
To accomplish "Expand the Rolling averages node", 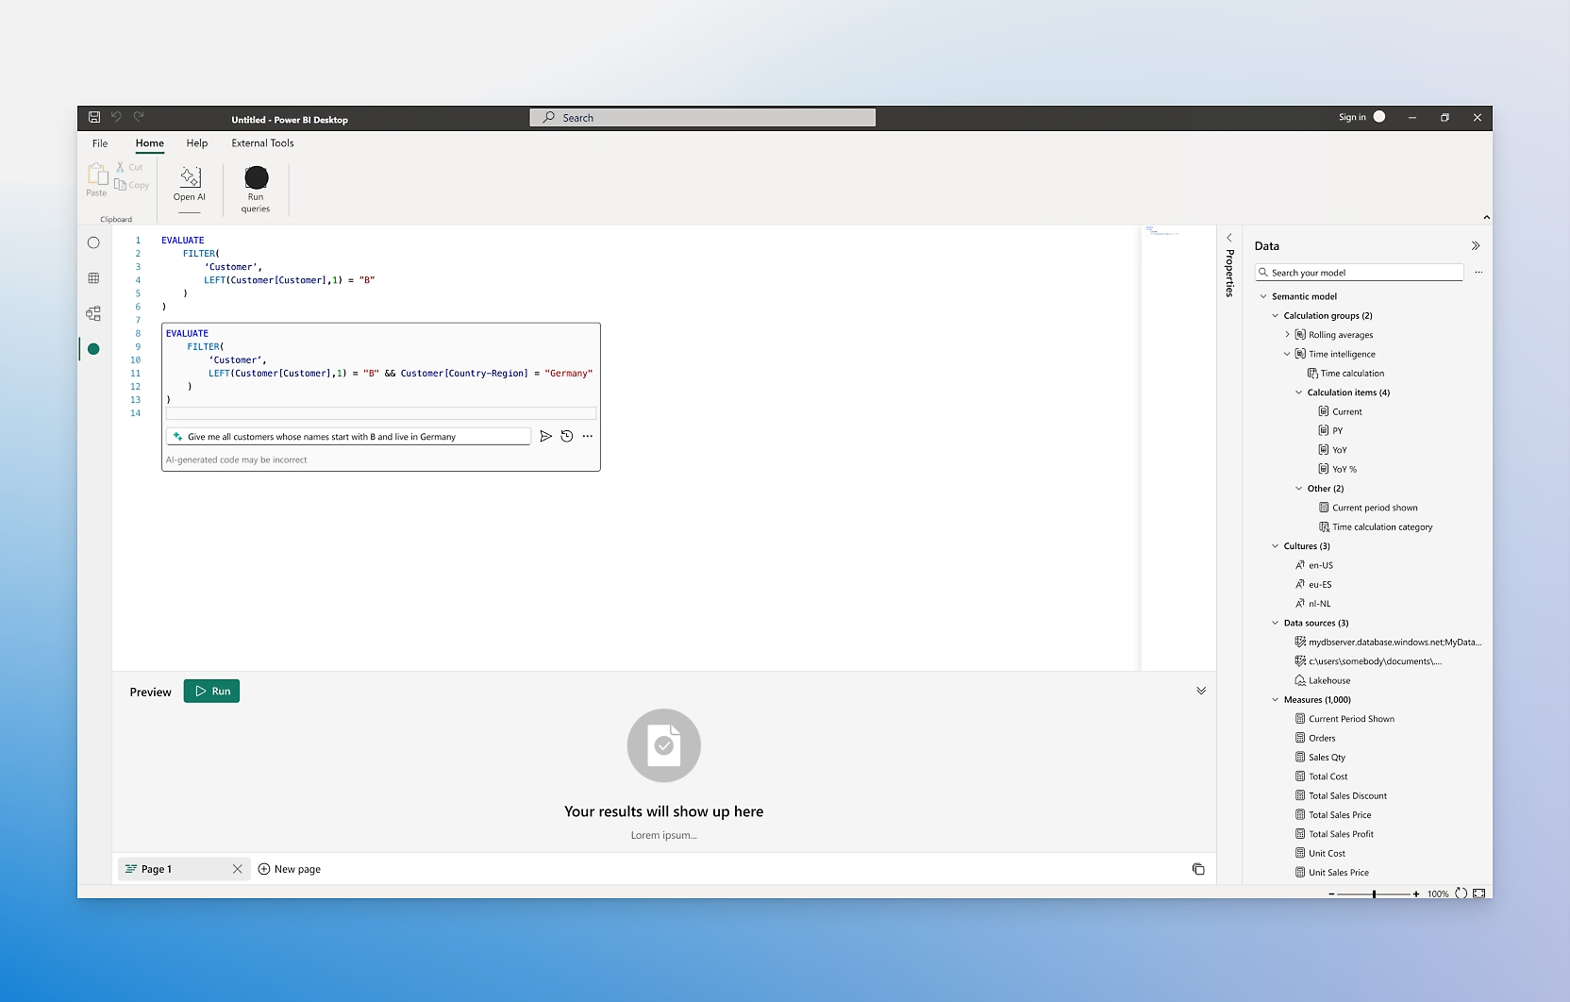I will pyautogui.click(x=1287, y=335).
